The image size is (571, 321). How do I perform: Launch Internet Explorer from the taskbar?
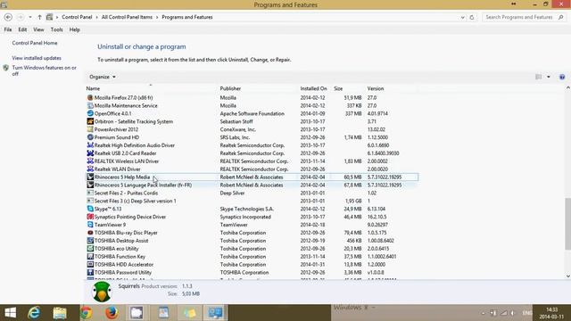tap(34, 313)
